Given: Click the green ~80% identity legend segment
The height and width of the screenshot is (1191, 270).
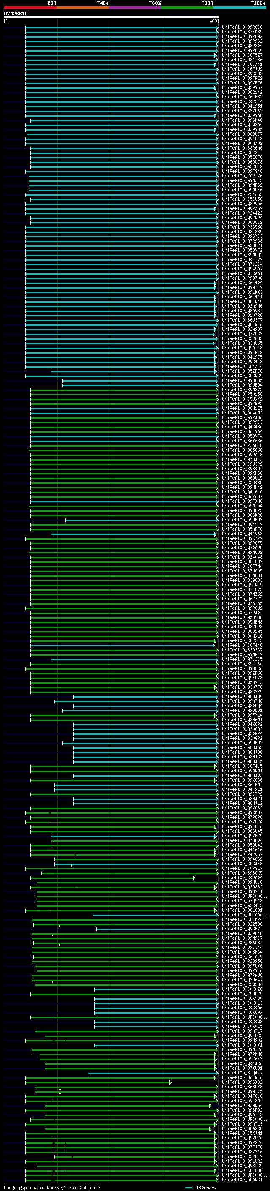Looking at the screenshot, I should (x=187, y=8).
